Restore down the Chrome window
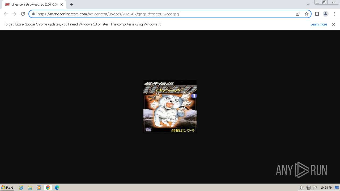This screenshot has height=191, width=340. (x=324, y=2)
